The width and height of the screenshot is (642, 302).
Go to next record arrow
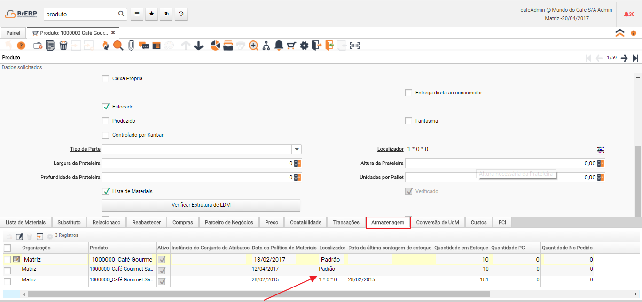pos(624,58)
